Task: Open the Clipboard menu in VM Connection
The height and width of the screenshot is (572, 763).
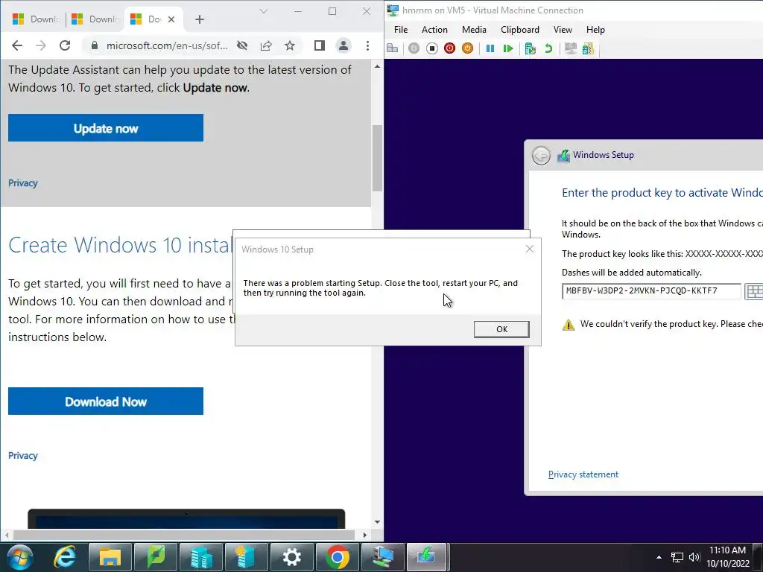Action: click(519, 30)
